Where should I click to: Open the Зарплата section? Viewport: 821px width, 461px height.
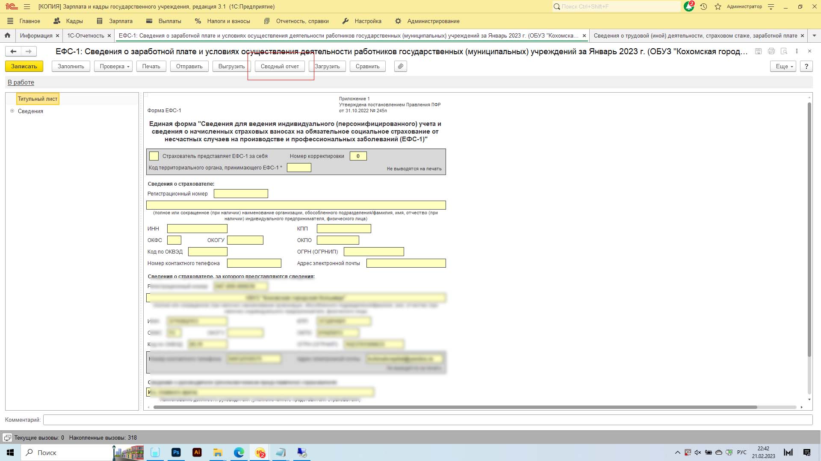point(115,21)
